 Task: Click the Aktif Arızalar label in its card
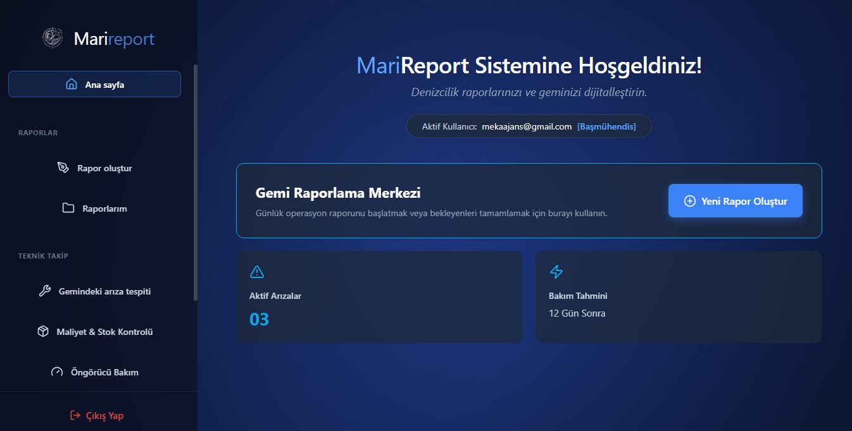[x=275, y=296]
